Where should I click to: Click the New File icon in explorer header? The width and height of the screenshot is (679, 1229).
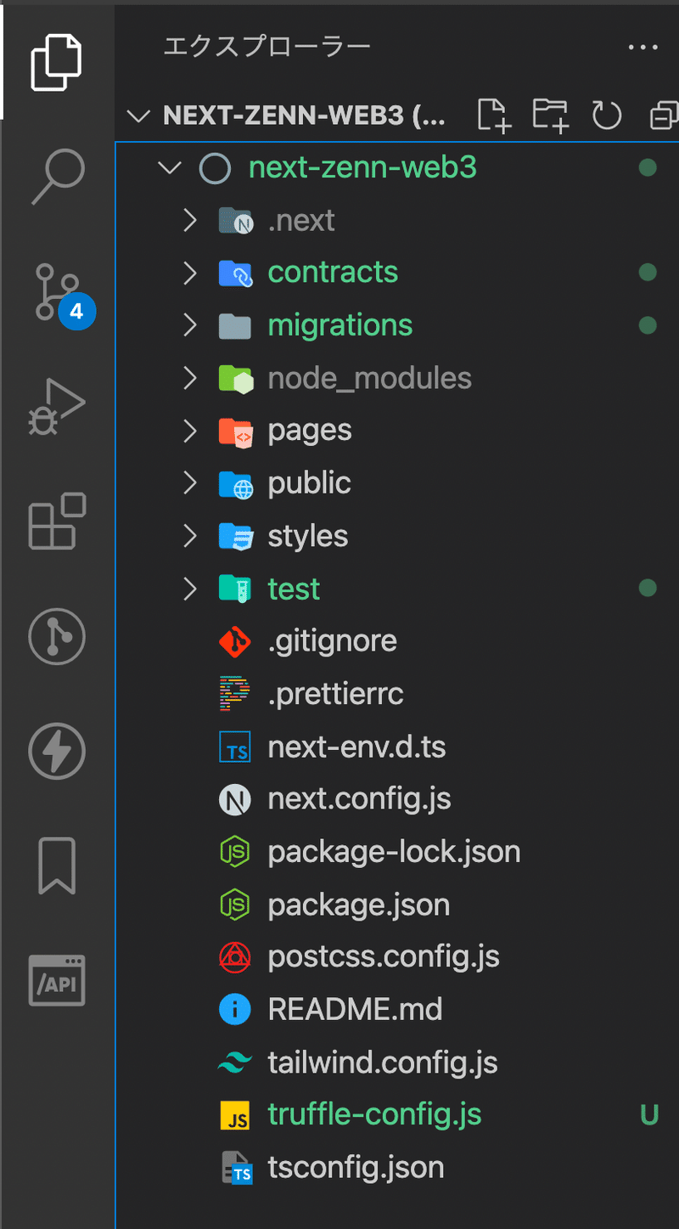click(493, 116)
